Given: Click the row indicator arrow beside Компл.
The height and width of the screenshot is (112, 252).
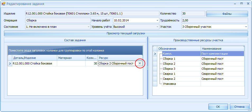Looking at the screenshot, I should (155, 54).
